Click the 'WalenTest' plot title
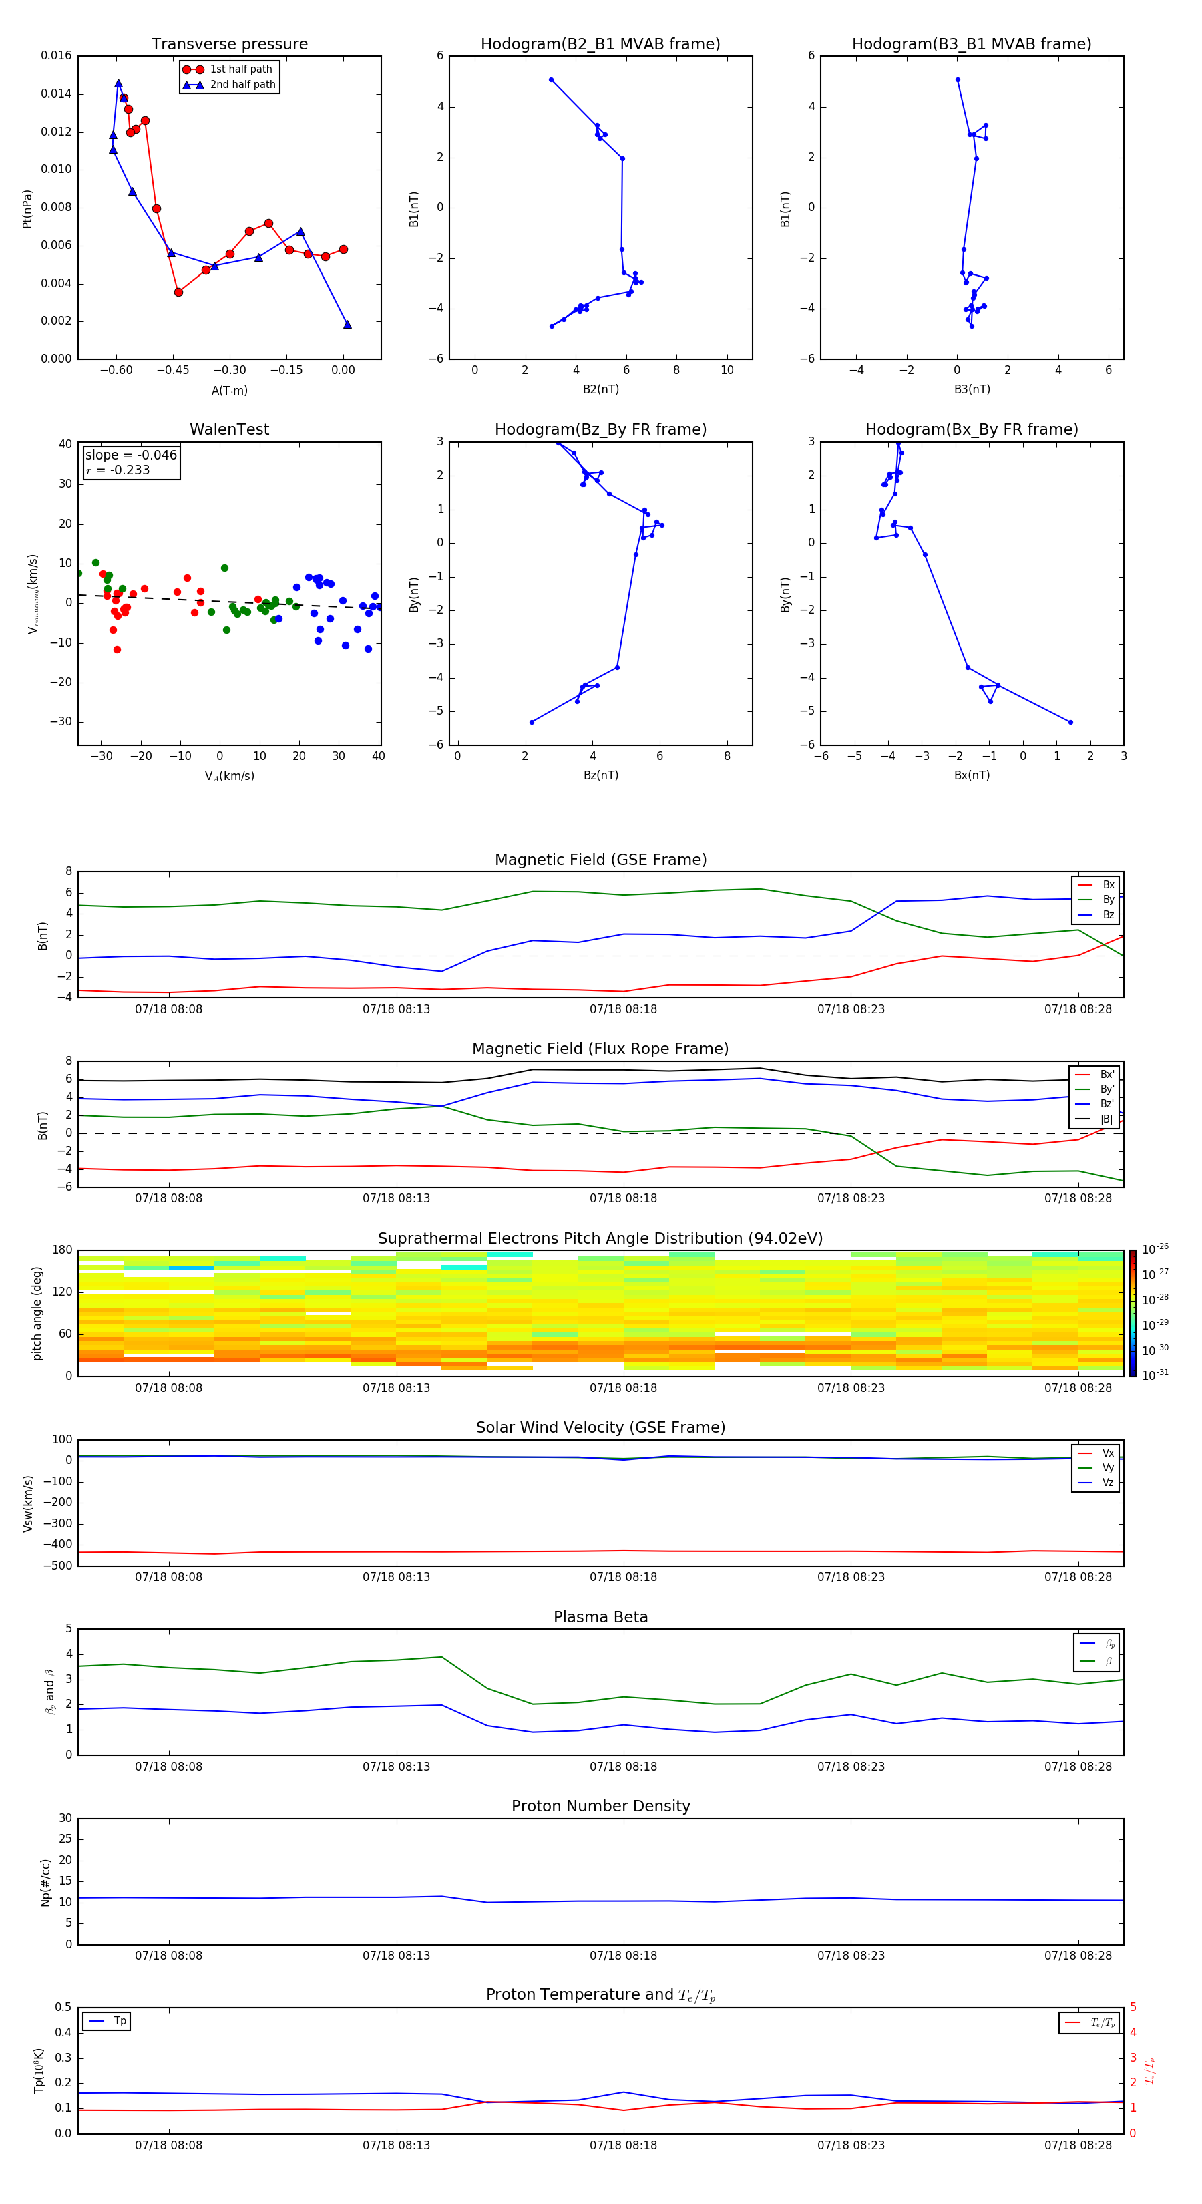 click(x=229, y=429)
